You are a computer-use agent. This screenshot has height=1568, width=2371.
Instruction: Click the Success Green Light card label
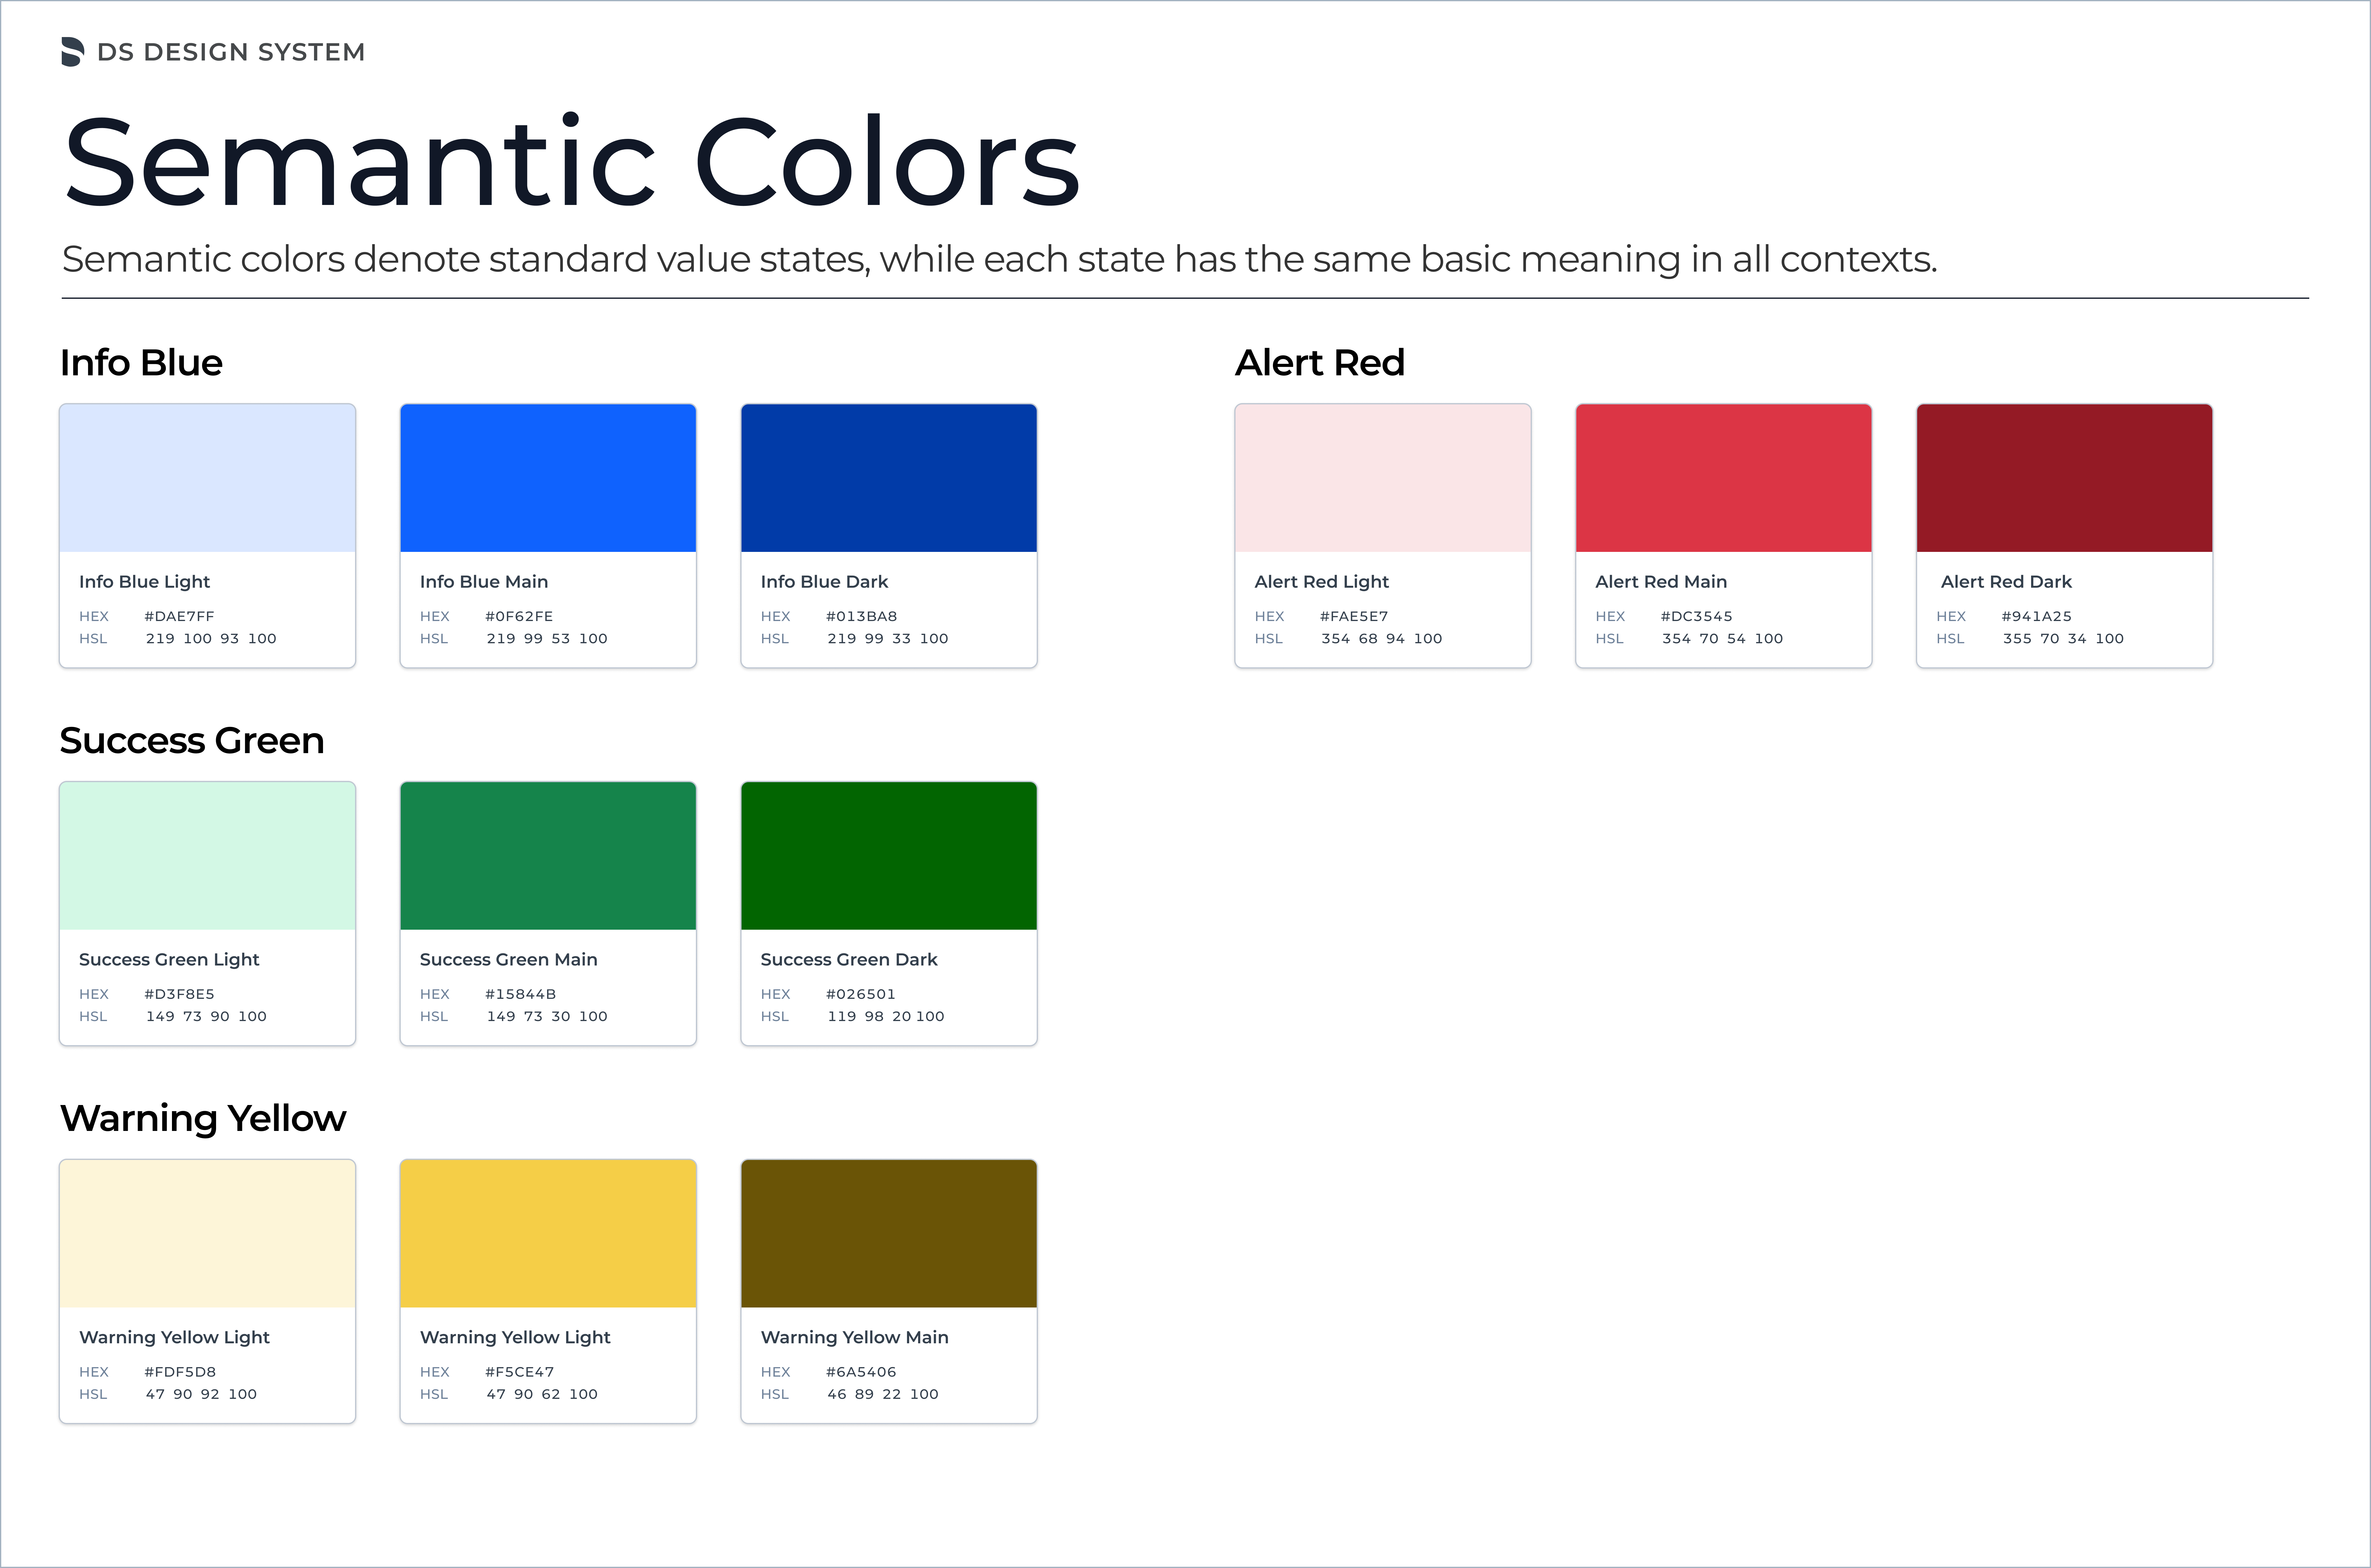coord(169,960)
